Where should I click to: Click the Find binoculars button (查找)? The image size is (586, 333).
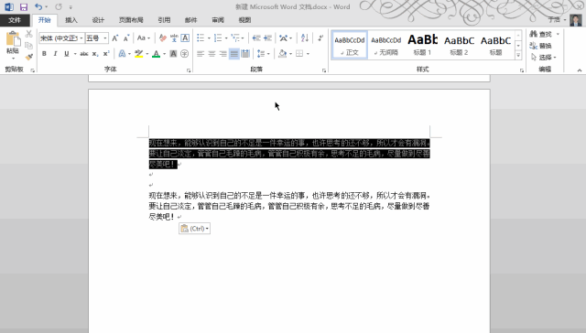point(541,35)
